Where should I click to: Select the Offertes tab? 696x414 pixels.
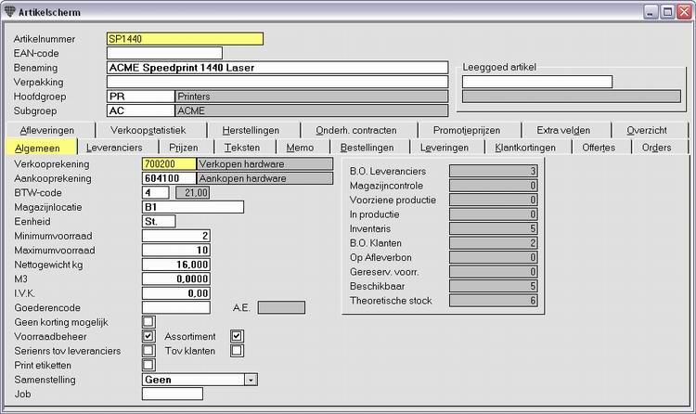599,148
